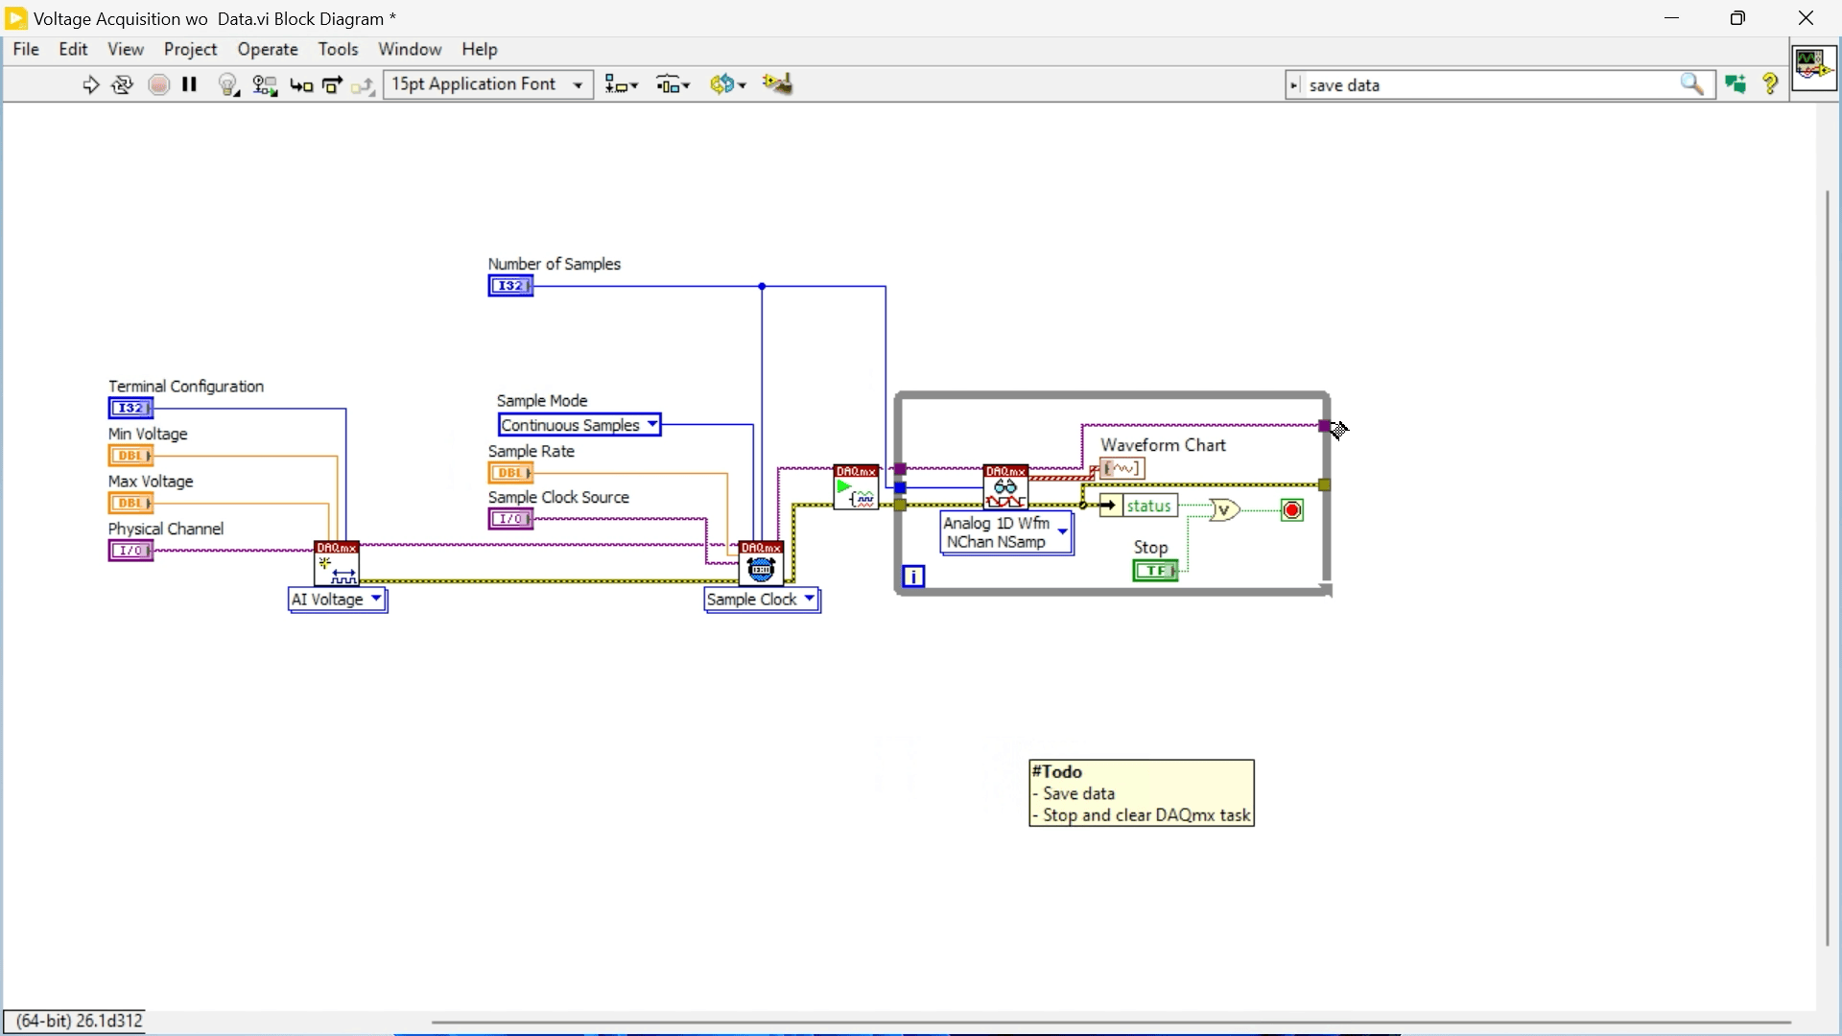
Task: Run the VI
Action: (91, 84)
